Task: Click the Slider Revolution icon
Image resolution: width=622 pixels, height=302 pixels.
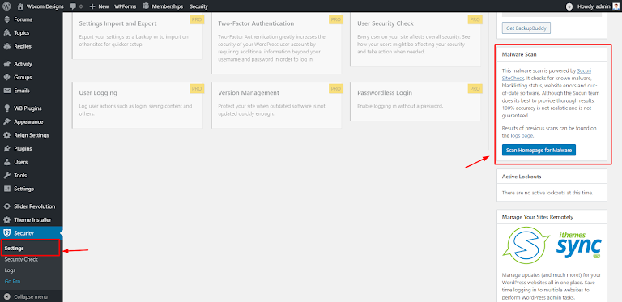Action: [x=6, y=206]
